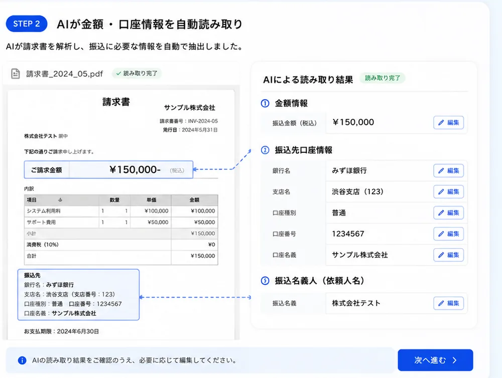Click the 項目 column header
502x378 pixels.
[x=61, y=200]
